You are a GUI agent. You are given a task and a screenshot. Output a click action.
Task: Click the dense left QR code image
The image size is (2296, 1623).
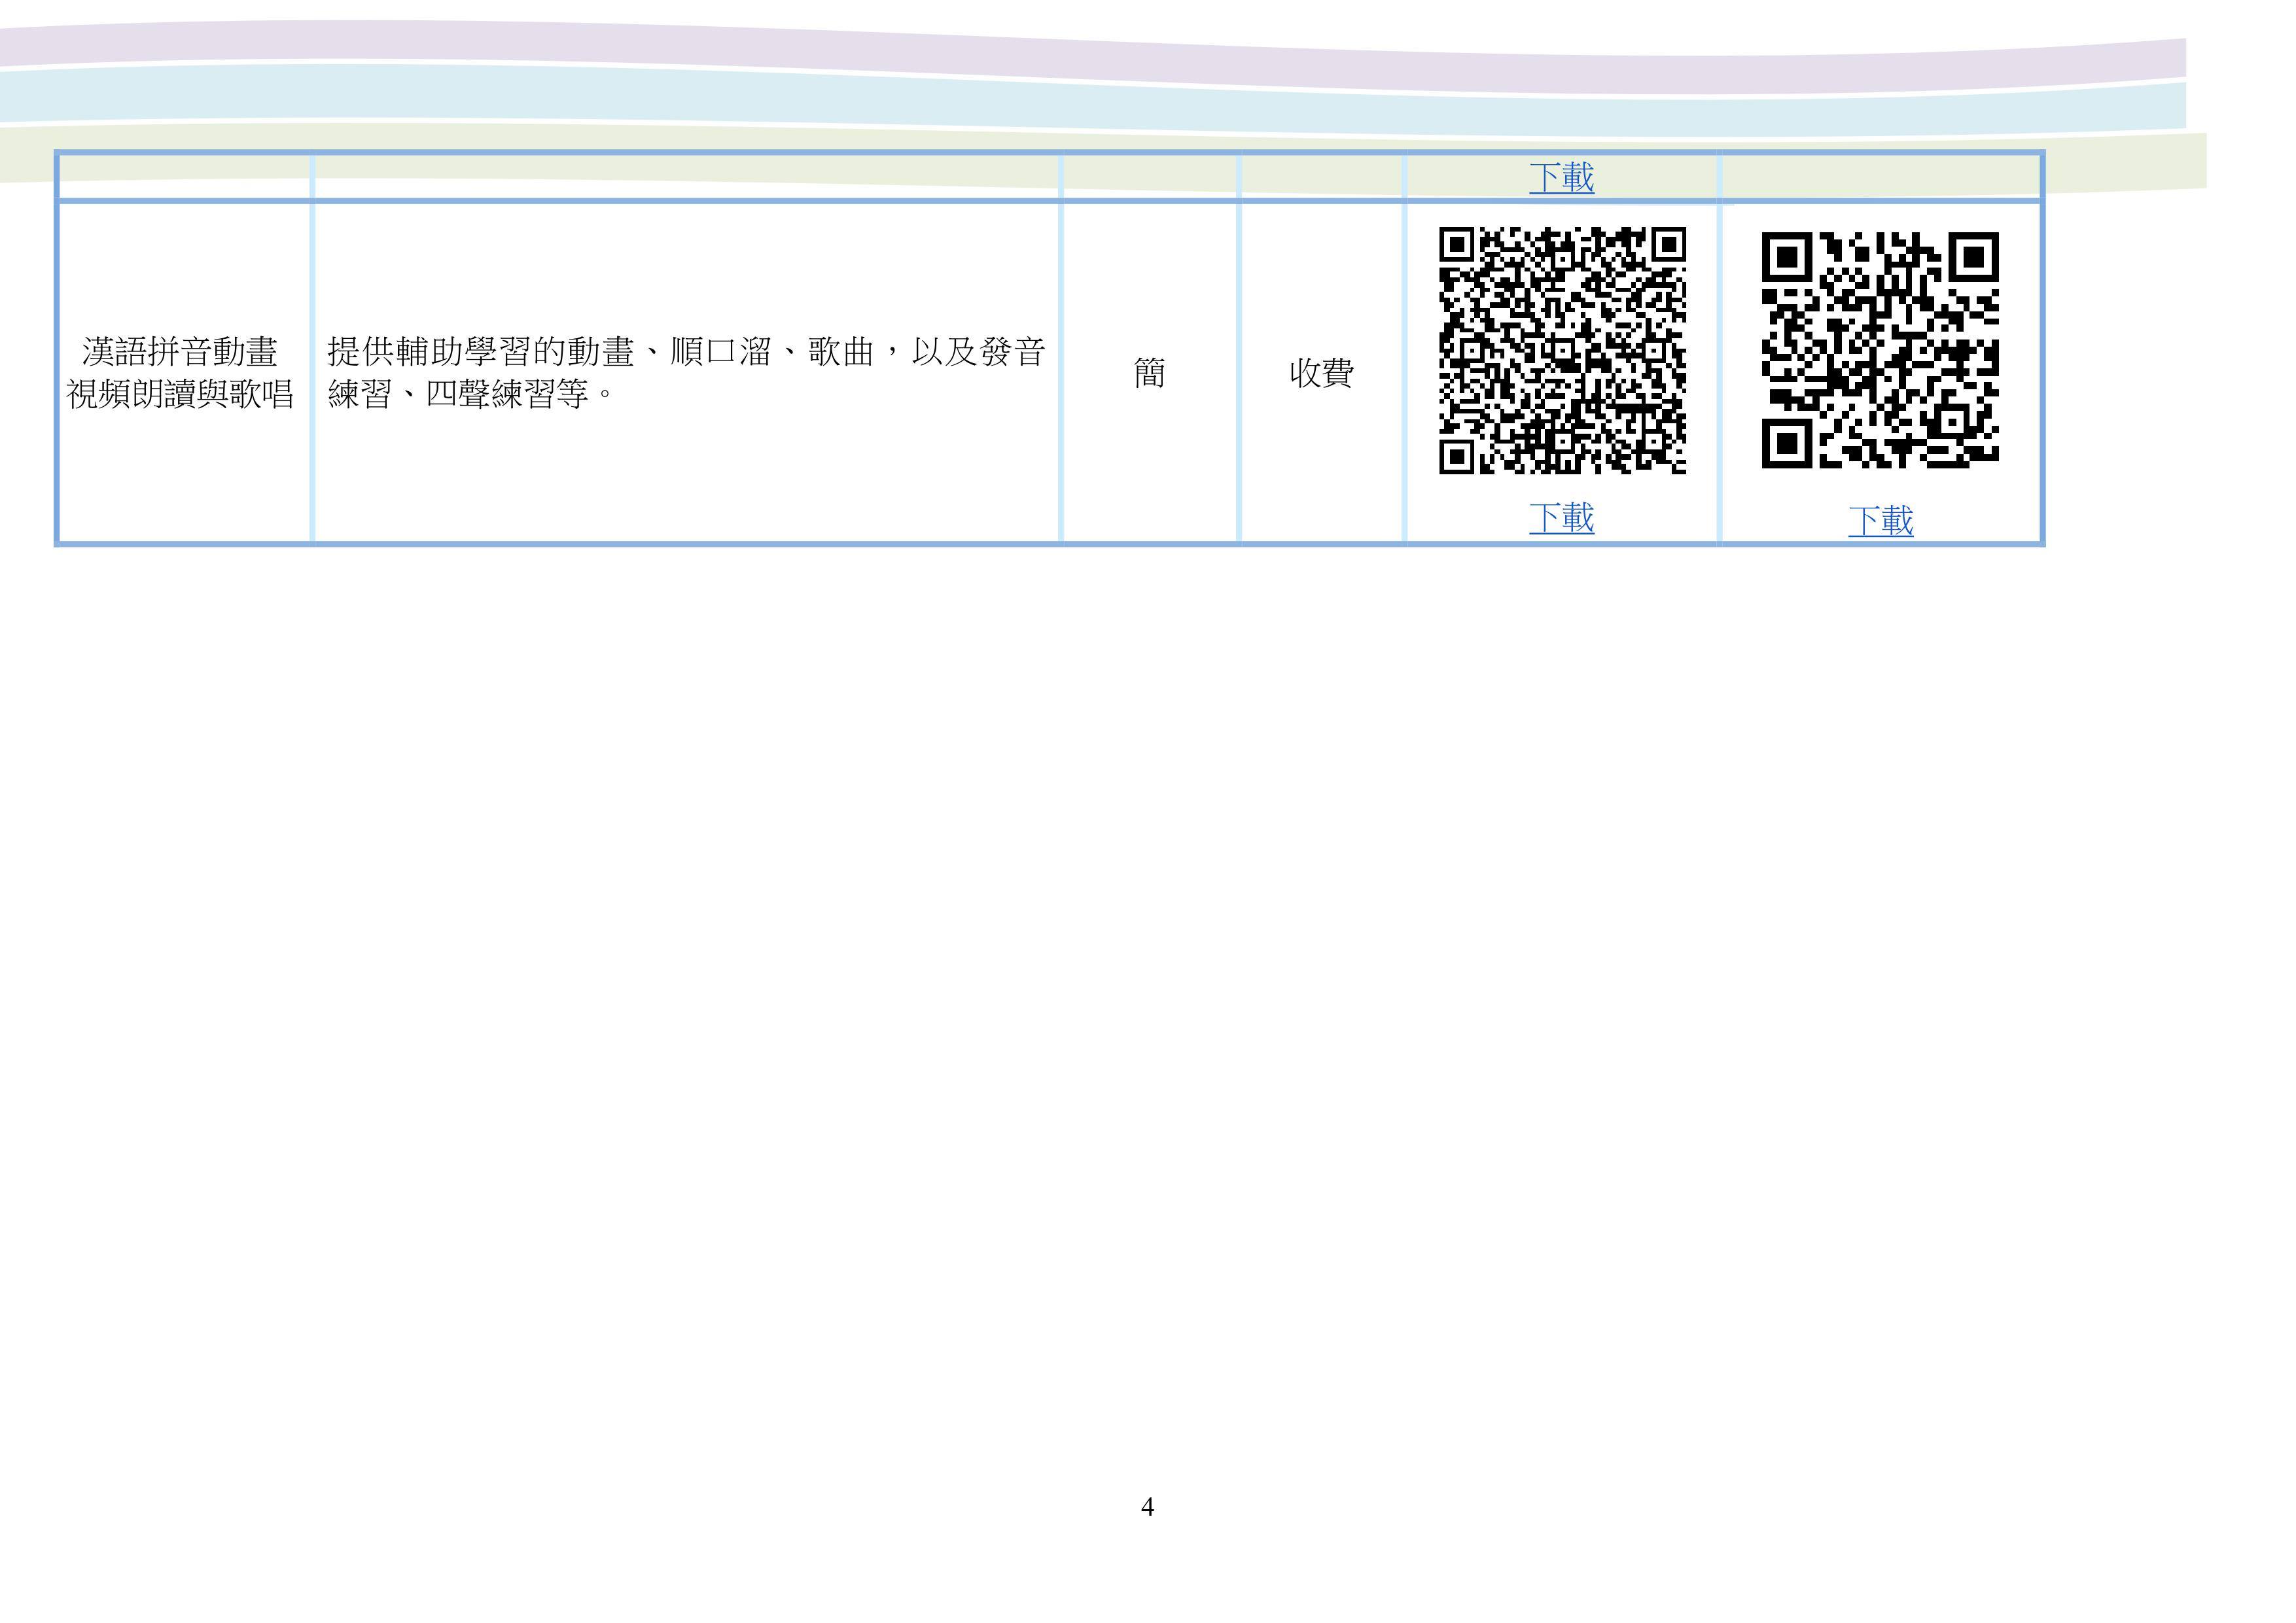point(1562,350)
